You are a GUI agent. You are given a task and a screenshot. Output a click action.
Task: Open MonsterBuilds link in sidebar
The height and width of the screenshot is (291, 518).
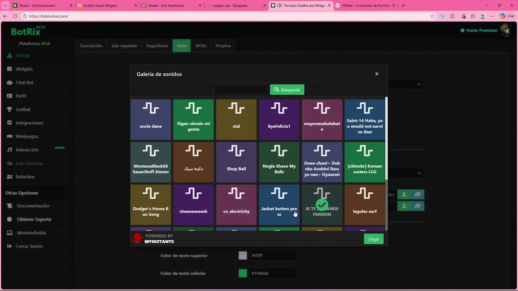tap(32, 233)
